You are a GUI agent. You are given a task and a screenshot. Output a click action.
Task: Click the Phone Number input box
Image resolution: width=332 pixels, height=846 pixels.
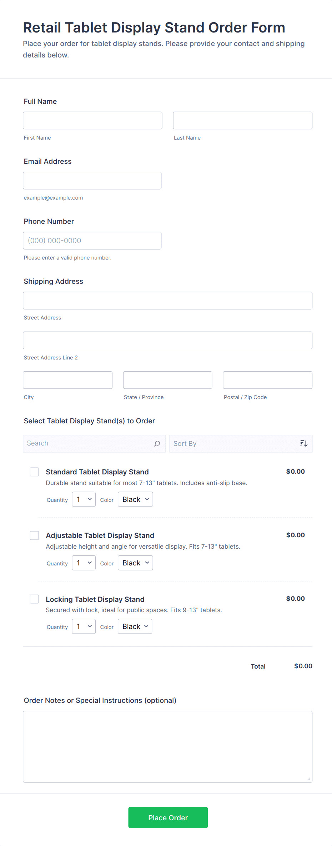pos(92,240)
